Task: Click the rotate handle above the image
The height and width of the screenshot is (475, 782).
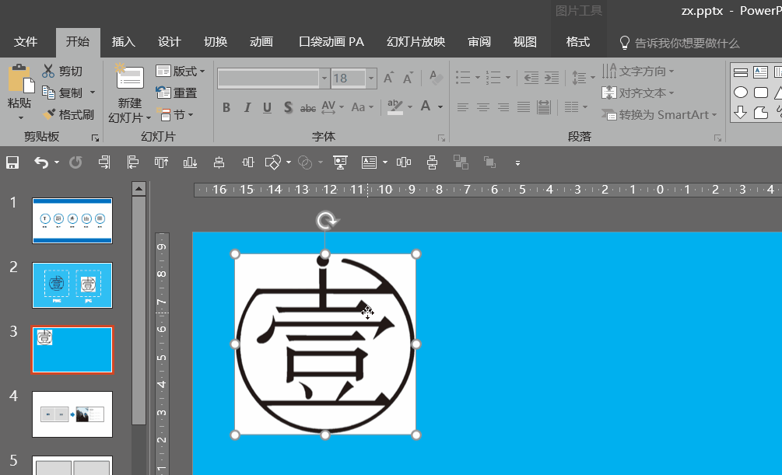Action: [x=327, y=220]
